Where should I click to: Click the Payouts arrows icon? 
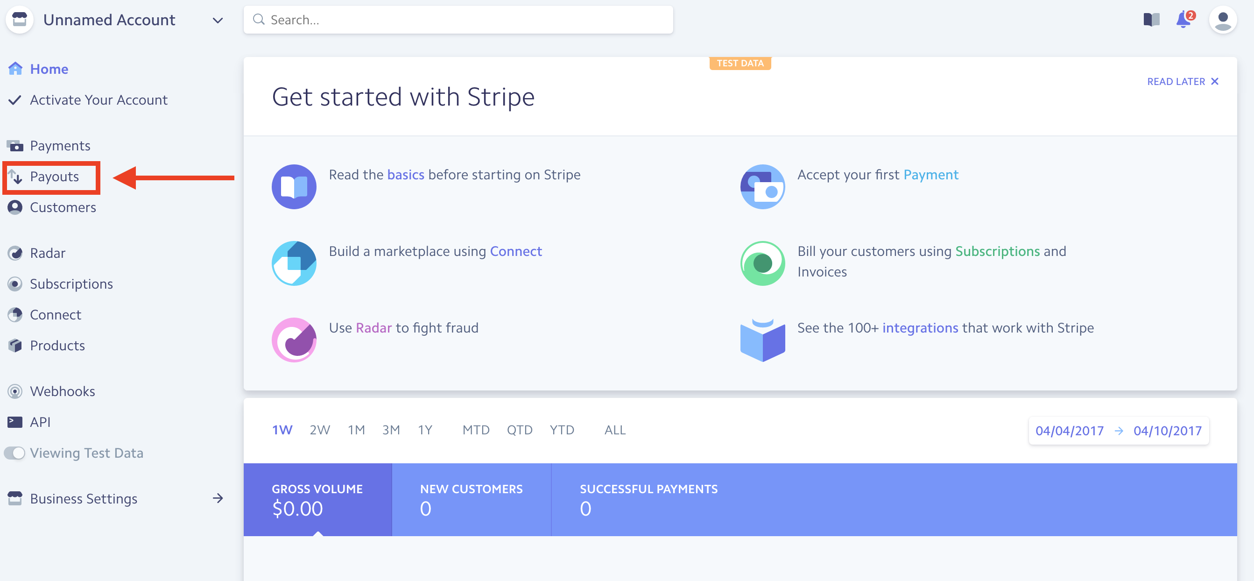[x=14, y=176]
